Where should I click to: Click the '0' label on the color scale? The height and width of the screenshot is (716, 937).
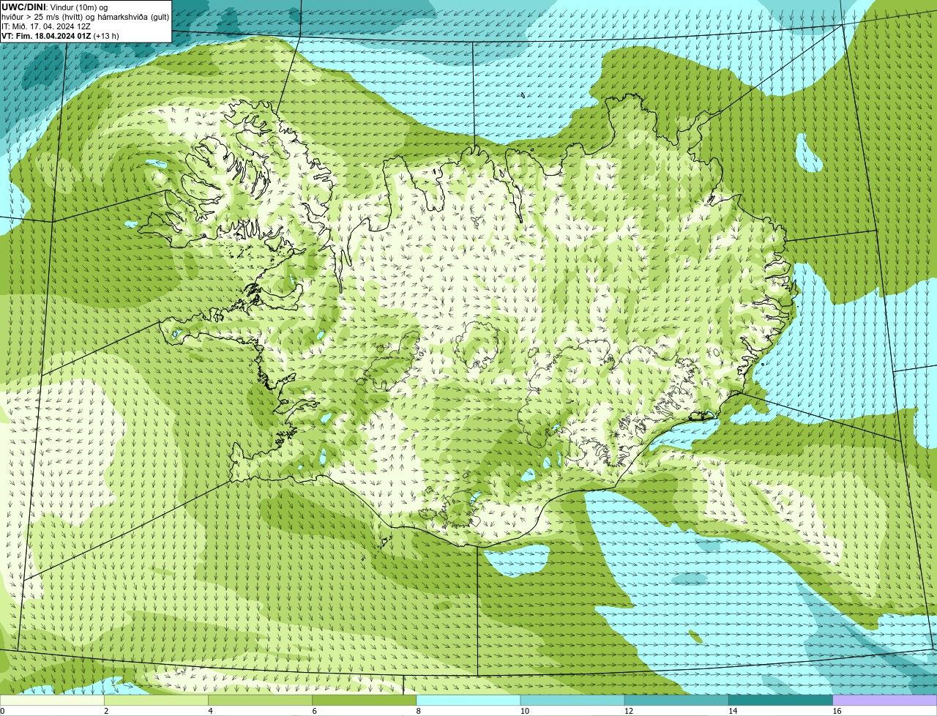(3, 711)
